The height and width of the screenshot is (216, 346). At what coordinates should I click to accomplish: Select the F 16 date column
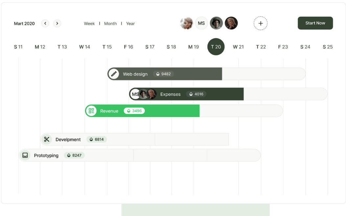tap(128, 47)
